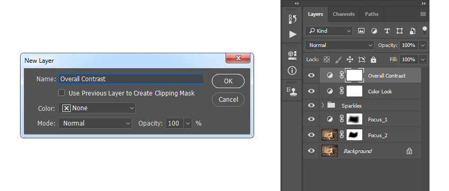Hide the Overall Contrast layer
The image size is (449, 191).
click(x=311, y=75)
